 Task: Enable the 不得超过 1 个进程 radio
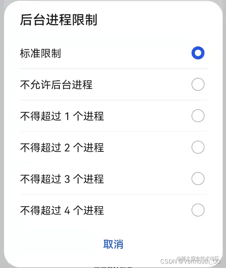pos(198,116)
